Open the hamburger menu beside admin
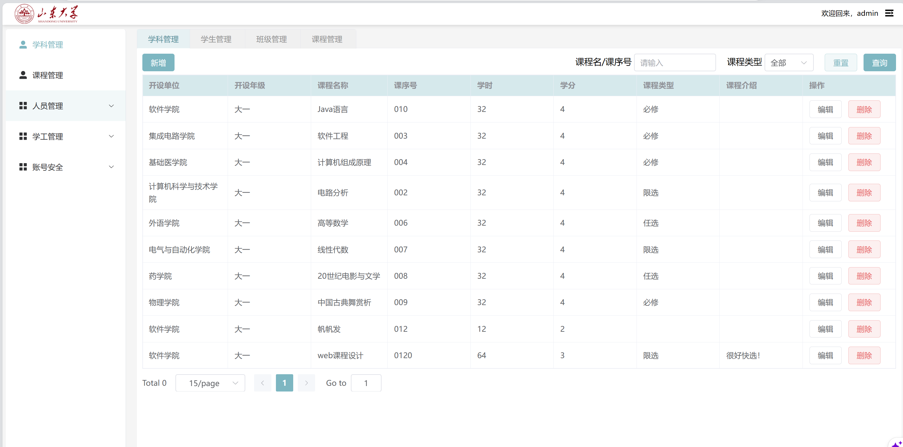This screenshot has width=903, height=447. point(889,13)
